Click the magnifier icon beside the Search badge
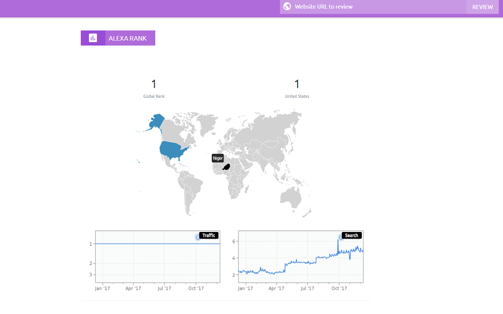503x314 pixels. [x=341, y=237]
